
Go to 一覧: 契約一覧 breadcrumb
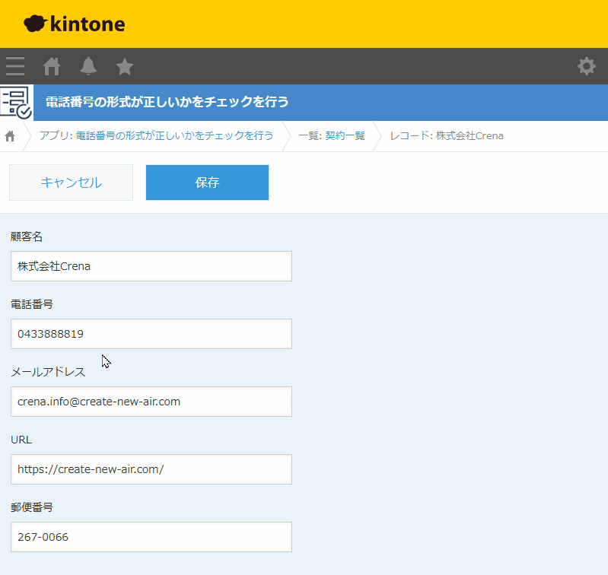(x=332, y=136)
